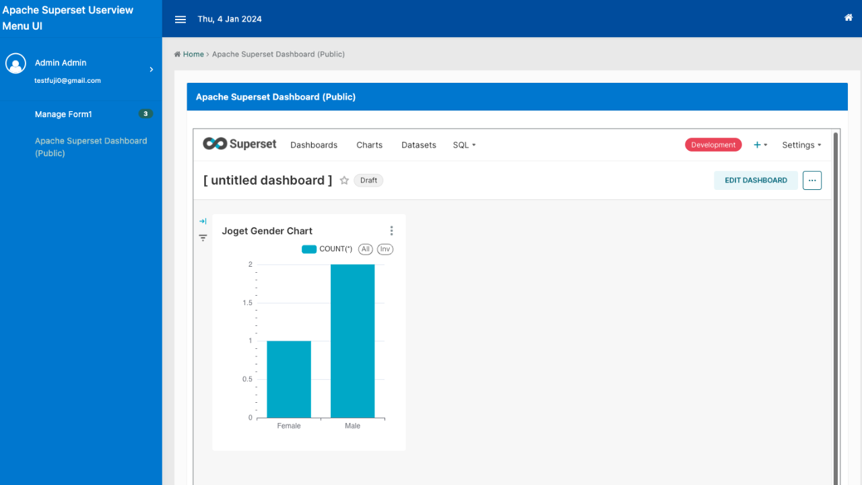Click the Admin Admin user avatar icon
Screen dimensions: 862x485
point(15,63)
